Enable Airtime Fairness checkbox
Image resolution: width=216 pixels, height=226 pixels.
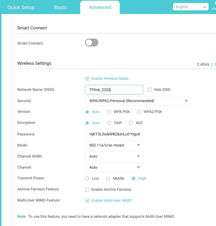tap(87, 190)
